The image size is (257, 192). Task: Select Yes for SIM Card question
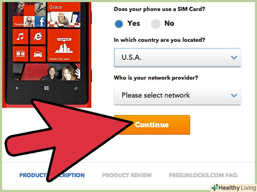coord(119,24)
